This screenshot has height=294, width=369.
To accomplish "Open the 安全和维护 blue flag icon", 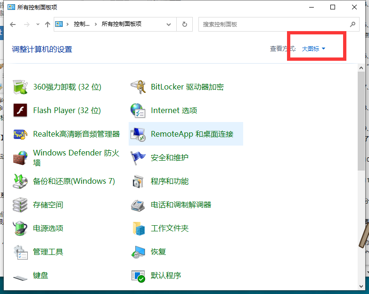I will tap(138, 157).
